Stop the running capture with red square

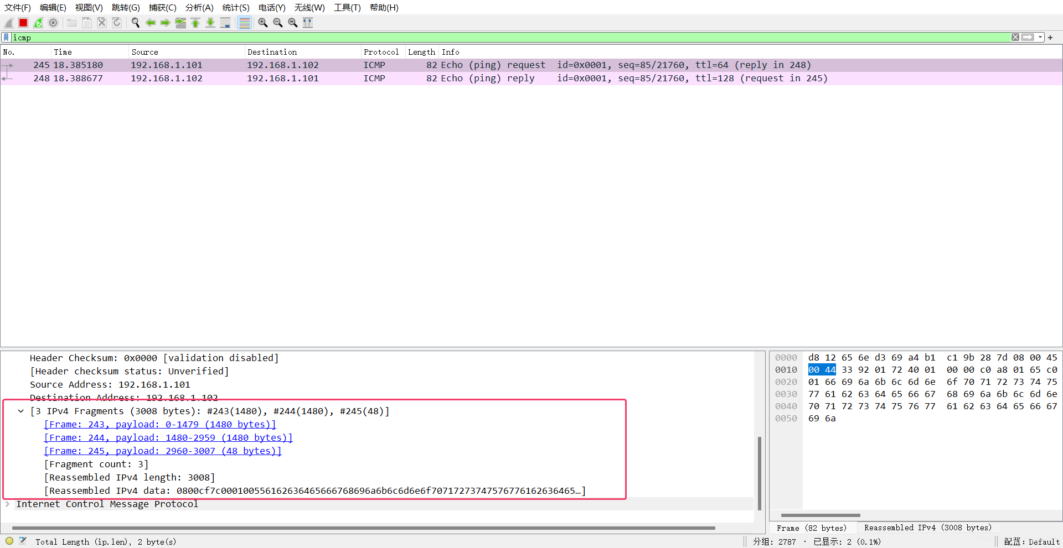click(x=23, y=23)
